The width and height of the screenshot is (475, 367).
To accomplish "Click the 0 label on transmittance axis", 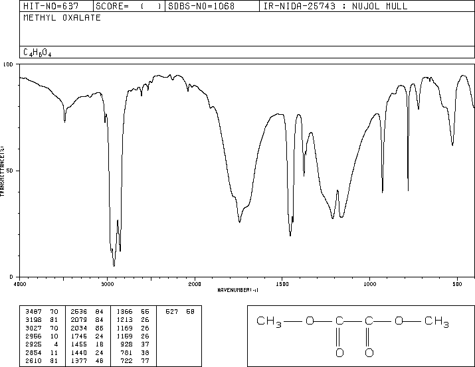I will 11,277.
